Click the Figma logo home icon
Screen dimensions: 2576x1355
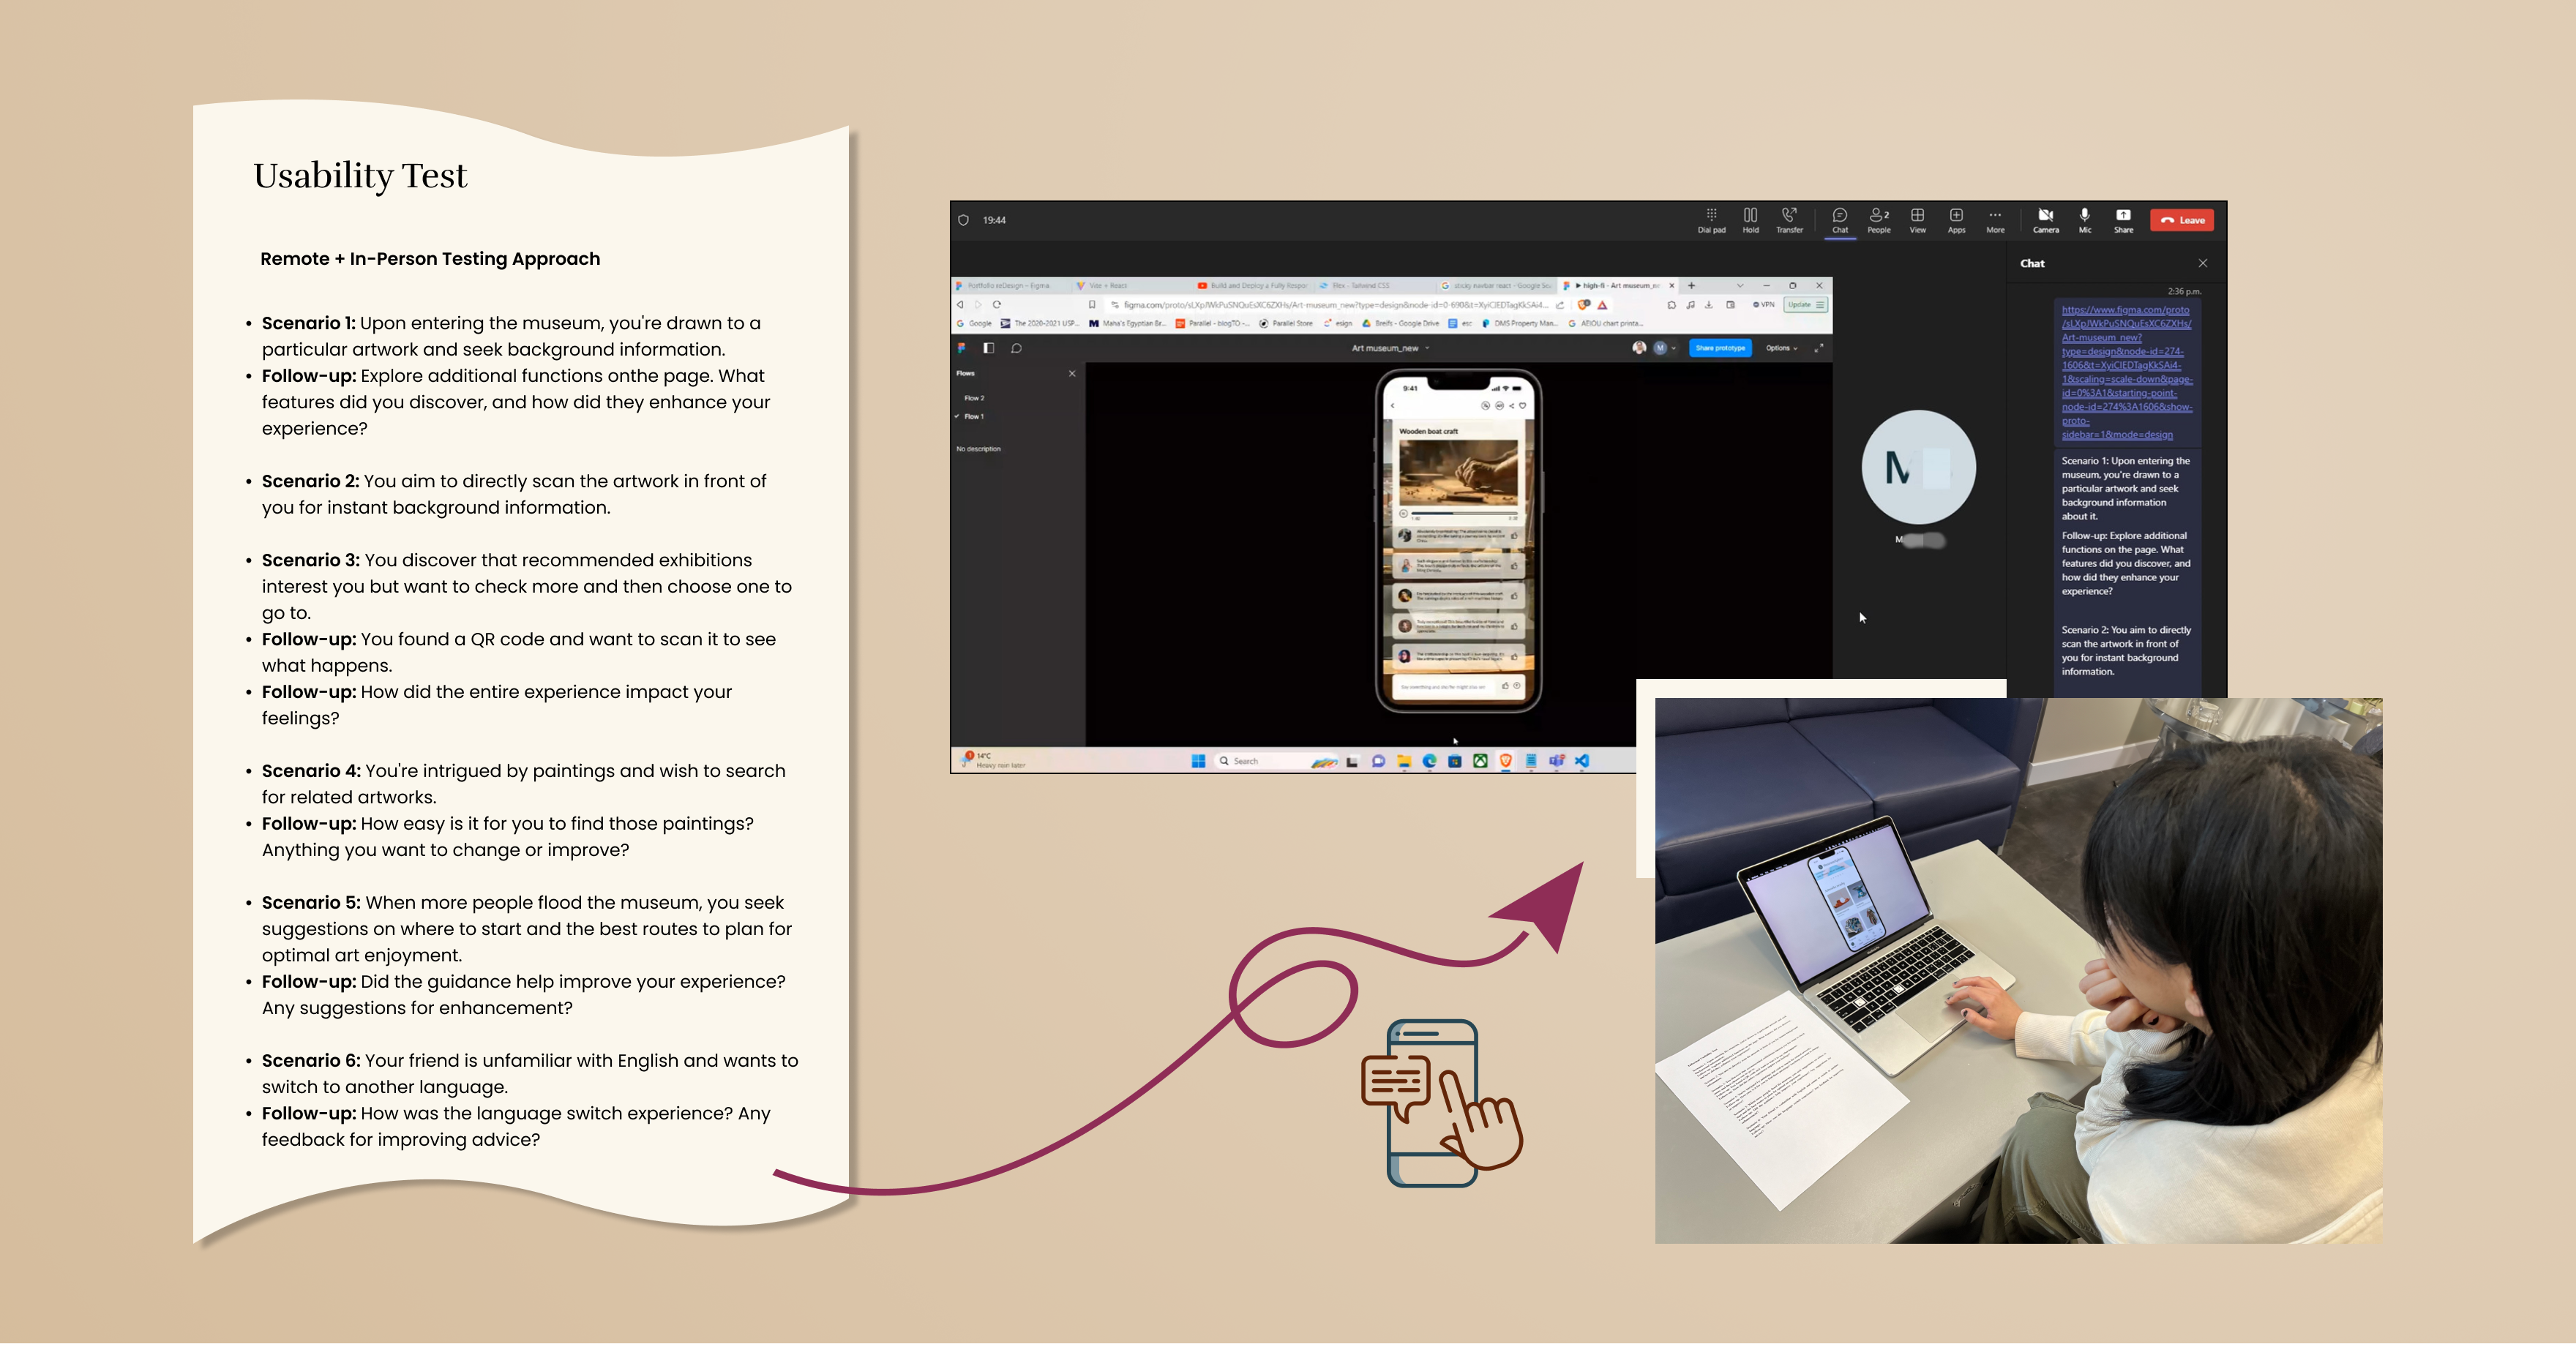(962, 348)
